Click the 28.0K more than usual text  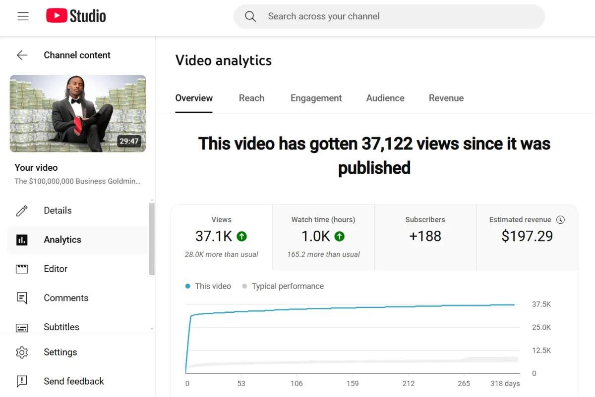click(x=222, y=254)
